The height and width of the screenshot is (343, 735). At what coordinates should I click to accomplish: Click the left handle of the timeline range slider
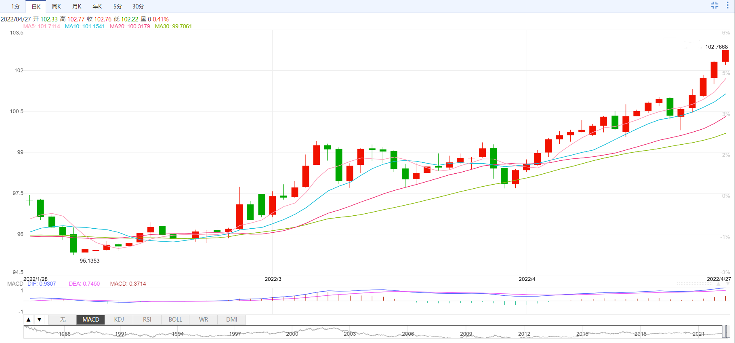[x=724, y=331]
